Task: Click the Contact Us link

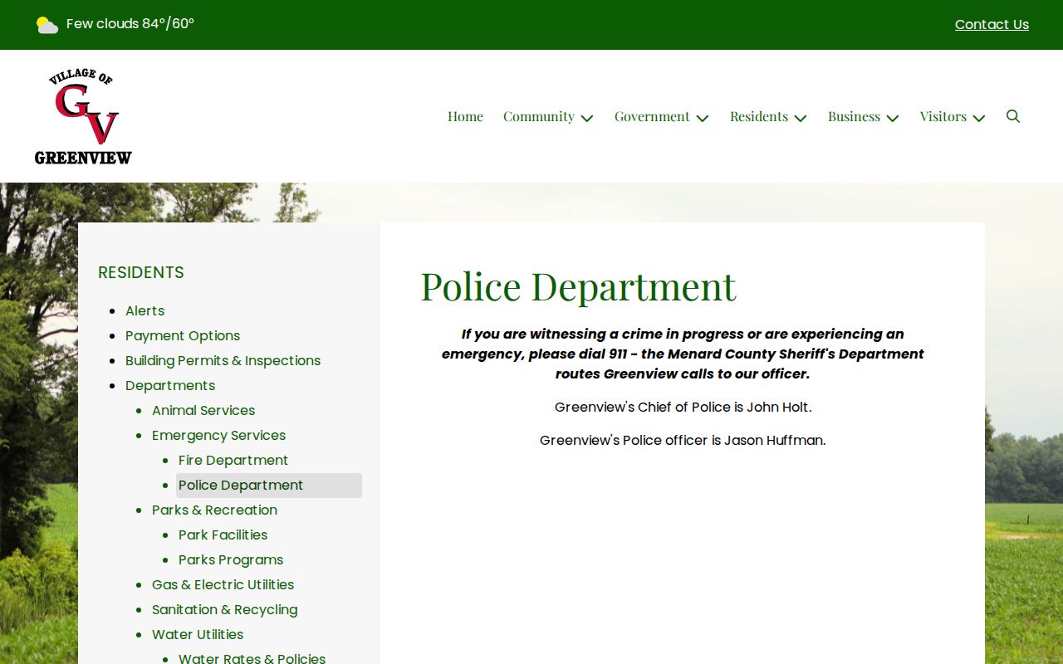Action: pyautogui.click(x=992, y=25)
